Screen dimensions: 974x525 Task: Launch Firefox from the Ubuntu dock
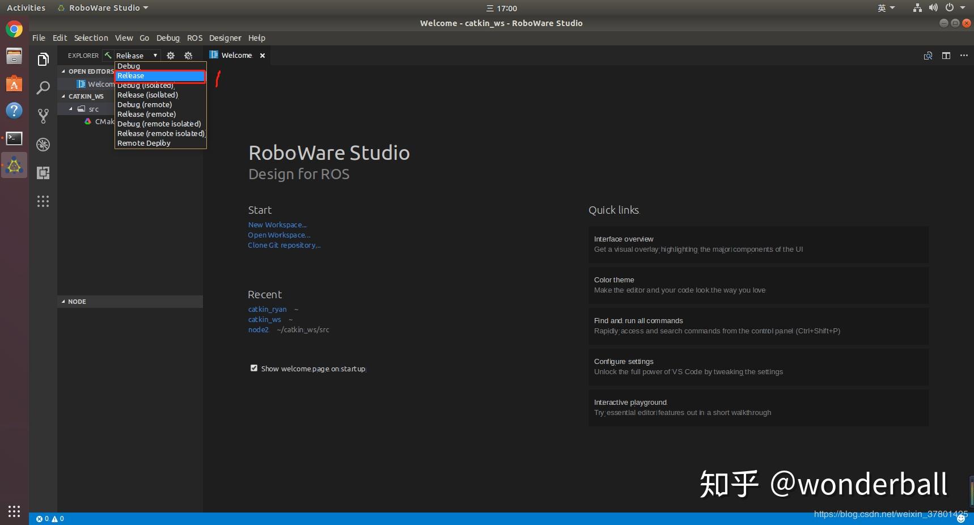(14, 28)
